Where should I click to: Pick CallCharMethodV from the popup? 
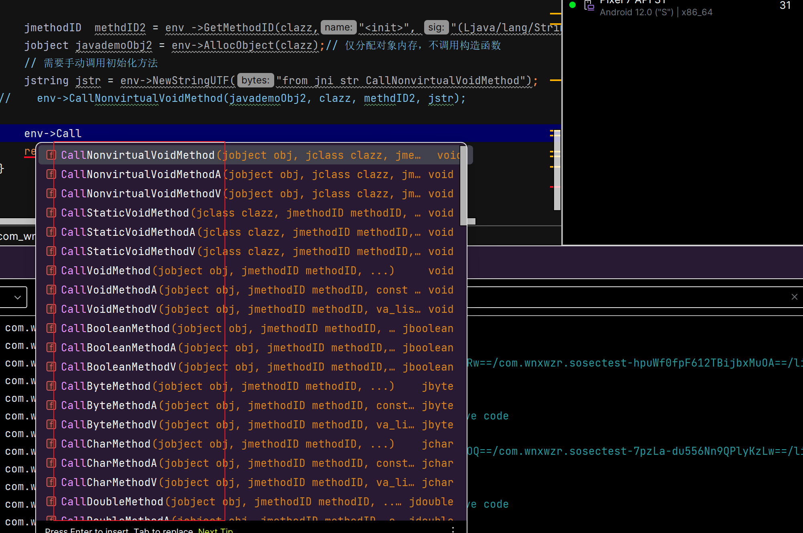click(251, 482)
